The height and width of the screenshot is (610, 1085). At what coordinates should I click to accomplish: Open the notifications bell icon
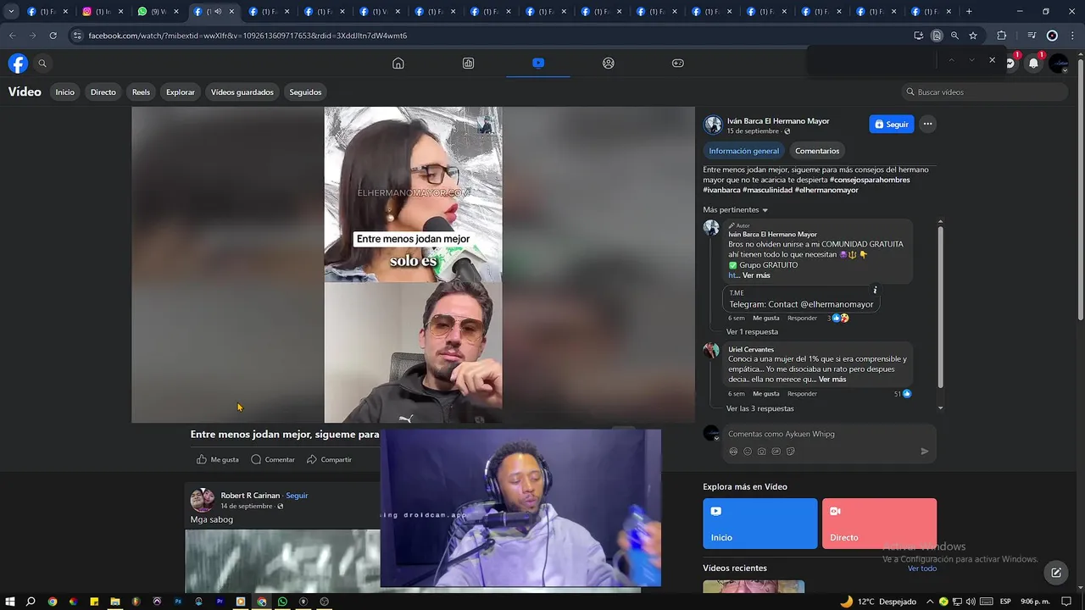point(1033,64)
